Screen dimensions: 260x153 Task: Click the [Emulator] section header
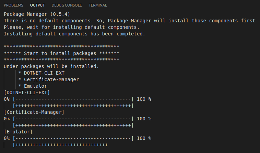(x=18, y=132)
